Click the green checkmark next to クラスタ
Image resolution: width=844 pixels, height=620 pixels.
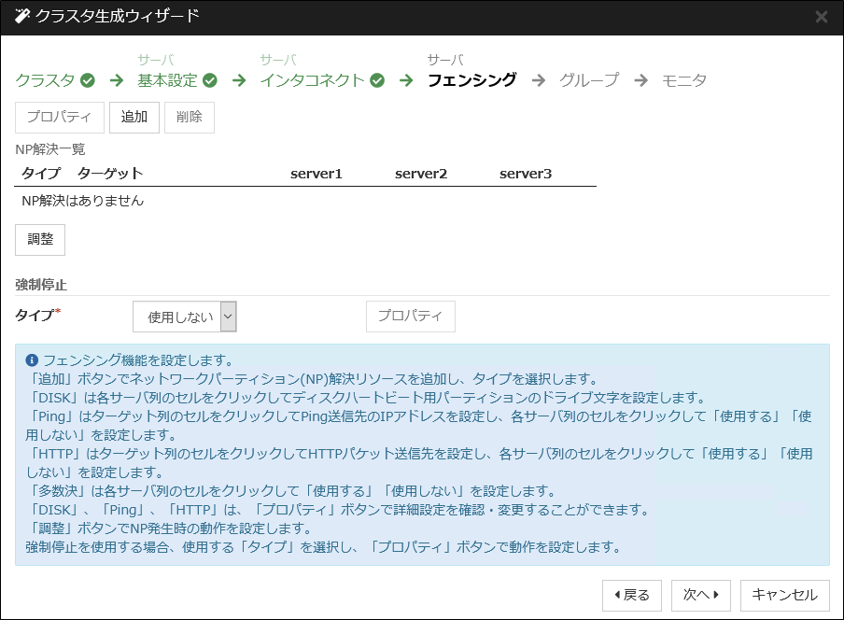tap(86, 80)
